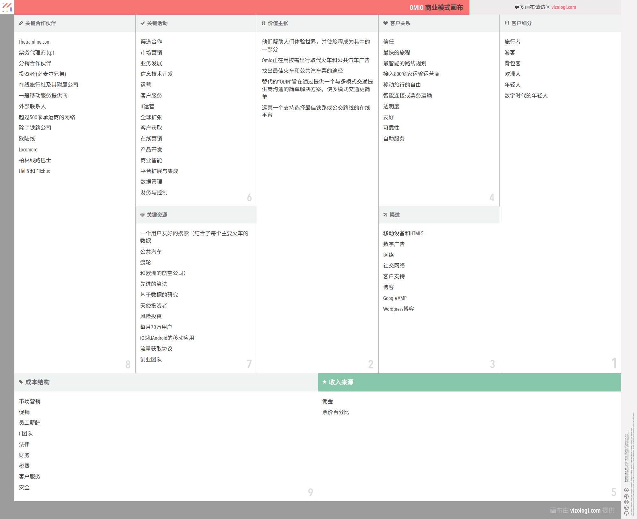
Task: Click the airplane icon beside 渠道
Action: (x=385, y=215)
